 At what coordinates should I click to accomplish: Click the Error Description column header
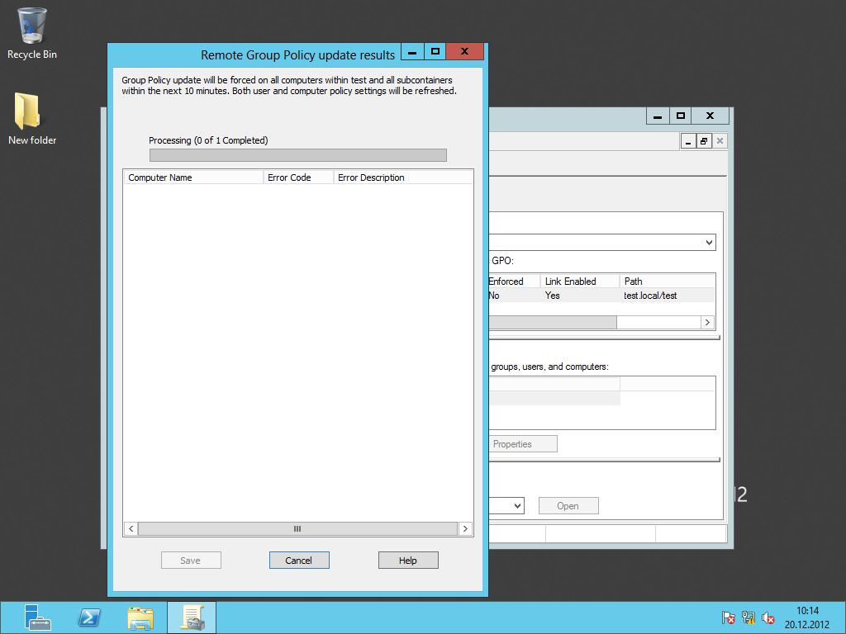point(402,177)
